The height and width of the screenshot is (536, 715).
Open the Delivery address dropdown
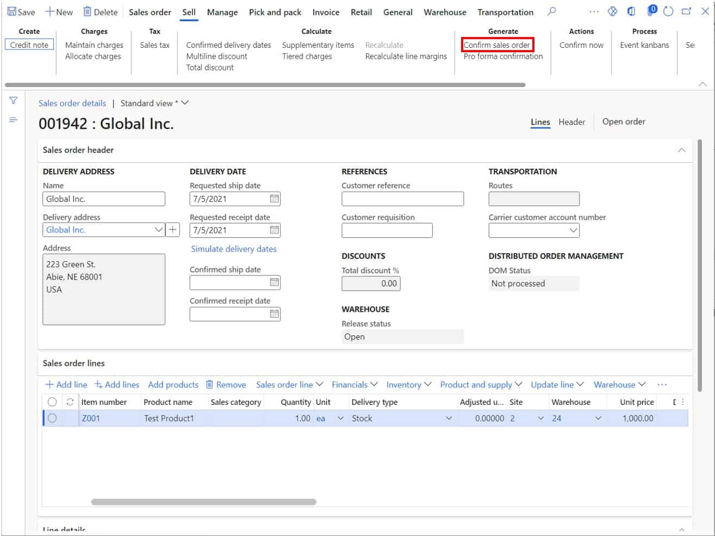tap(158, 230)
